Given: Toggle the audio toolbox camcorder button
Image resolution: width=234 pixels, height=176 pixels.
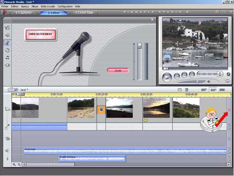Looking at the screenshot, I should [13, 90].
